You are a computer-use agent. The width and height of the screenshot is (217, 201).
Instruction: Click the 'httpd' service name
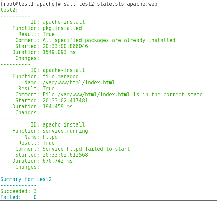tap(50, 137)
